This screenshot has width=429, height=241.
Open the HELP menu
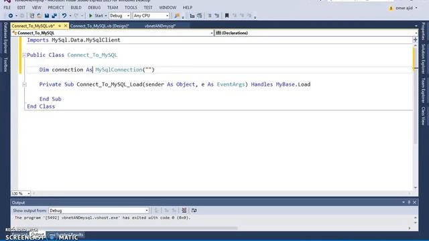188,7
